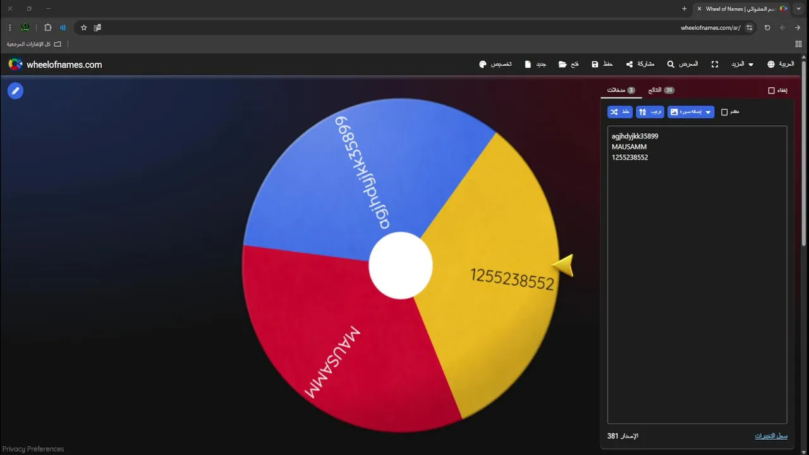Select the Wheel of Names browser tab
This screenshot has height=455, width=809.
pyautogui.click(x=742, y=9)
